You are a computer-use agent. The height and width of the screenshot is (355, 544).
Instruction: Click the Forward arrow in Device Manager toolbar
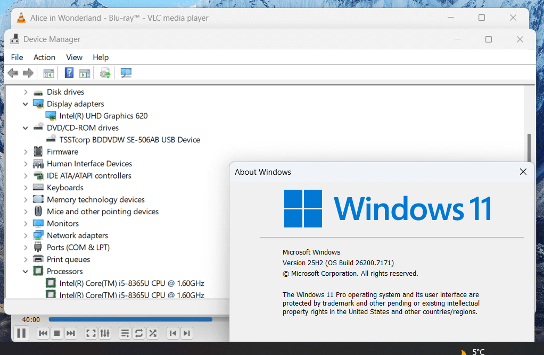(28, 73)
